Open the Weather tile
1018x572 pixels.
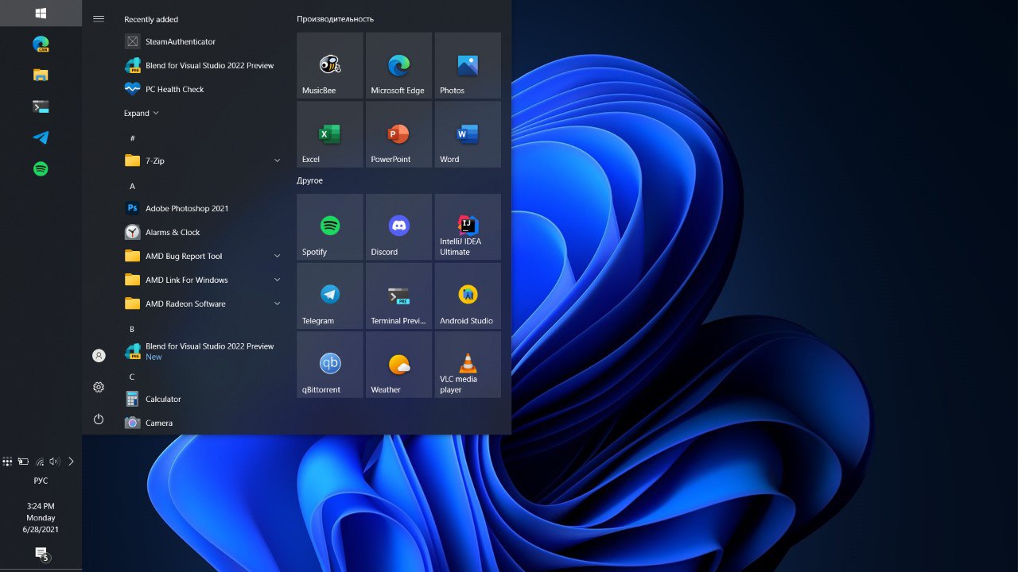[398, 365]
